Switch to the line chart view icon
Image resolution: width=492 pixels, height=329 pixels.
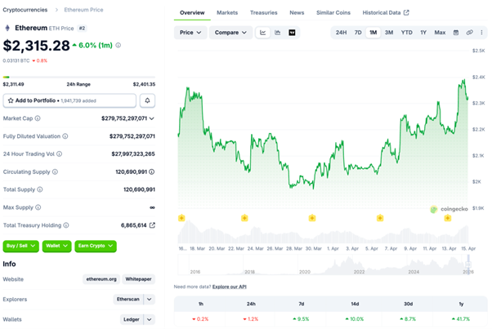pos(263,33)
